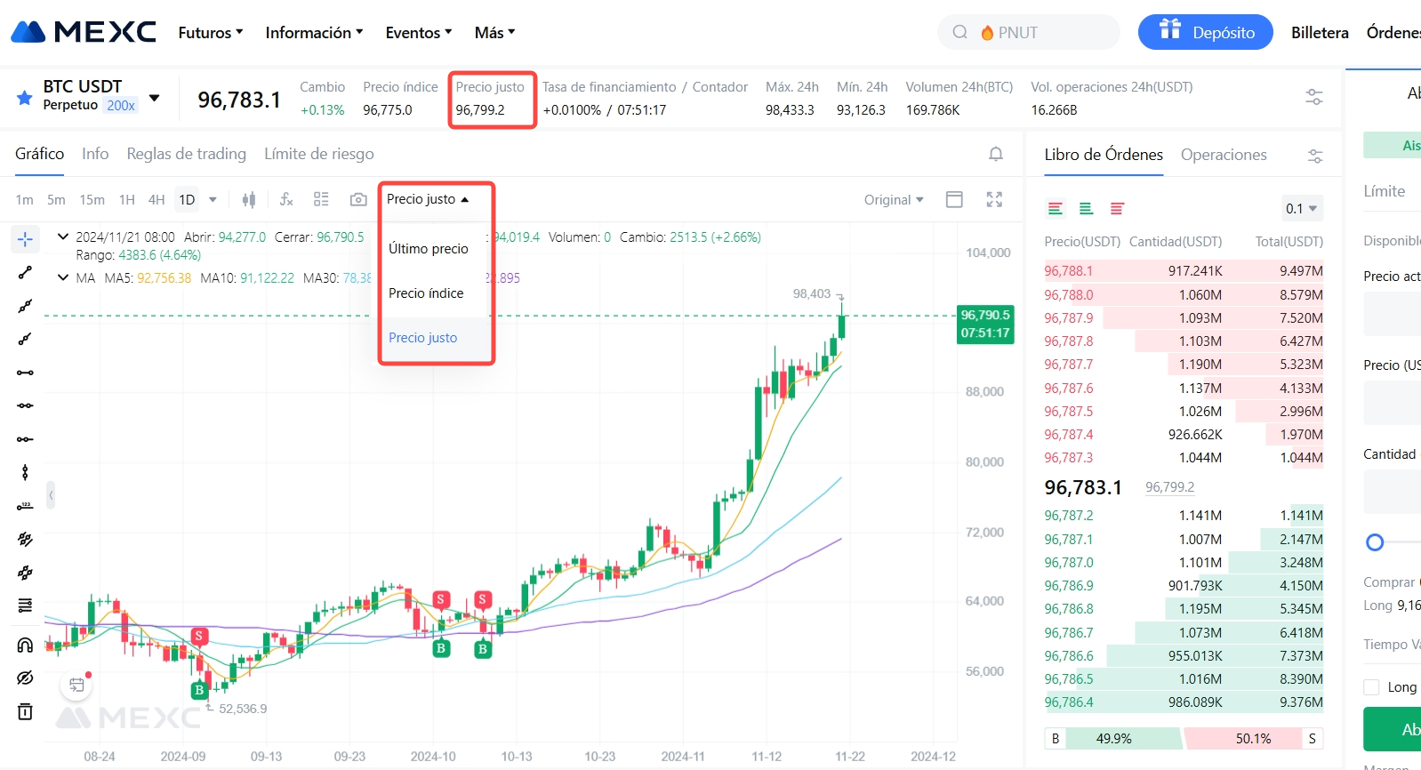Change order book precision 0.1 dropdown

tap(1302, 208)
